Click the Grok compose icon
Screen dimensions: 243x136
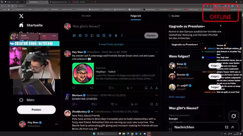(86, 36)
